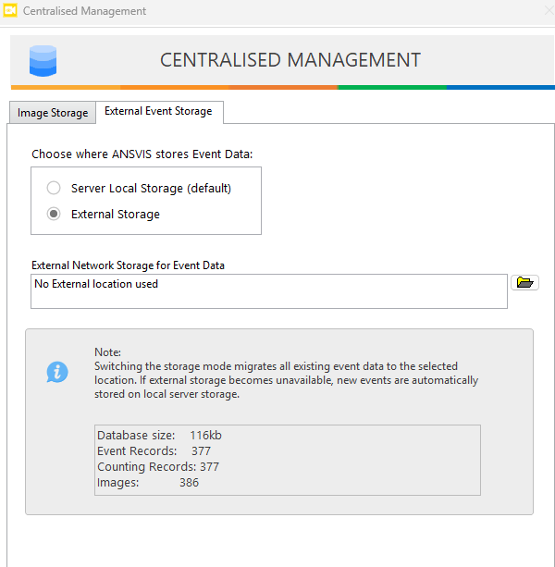Click the 'Server Local Storage (default)' label text

point(151,188)
